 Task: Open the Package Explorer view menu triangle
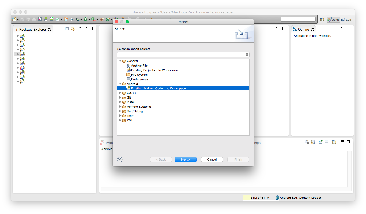80,27
